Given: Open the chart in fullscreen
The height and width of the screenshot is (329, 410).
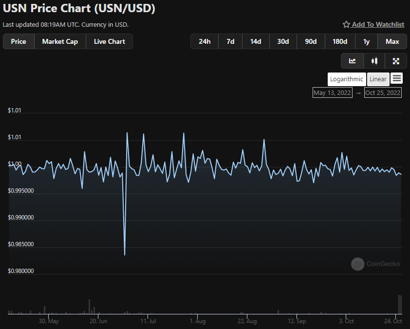Looking at the screenshot, I should coord(396,61).
